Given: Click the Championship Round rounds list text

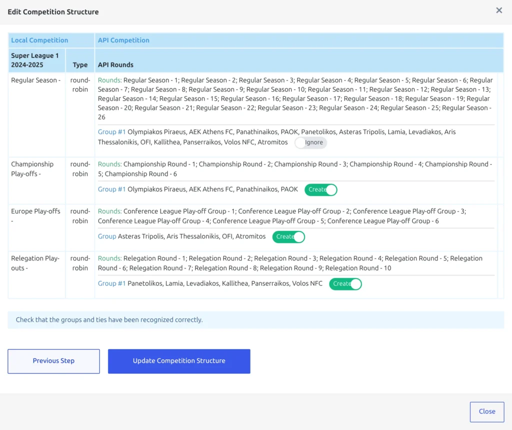Looking at the screenshot, I should pyautogui.click(x=295, y=169).
